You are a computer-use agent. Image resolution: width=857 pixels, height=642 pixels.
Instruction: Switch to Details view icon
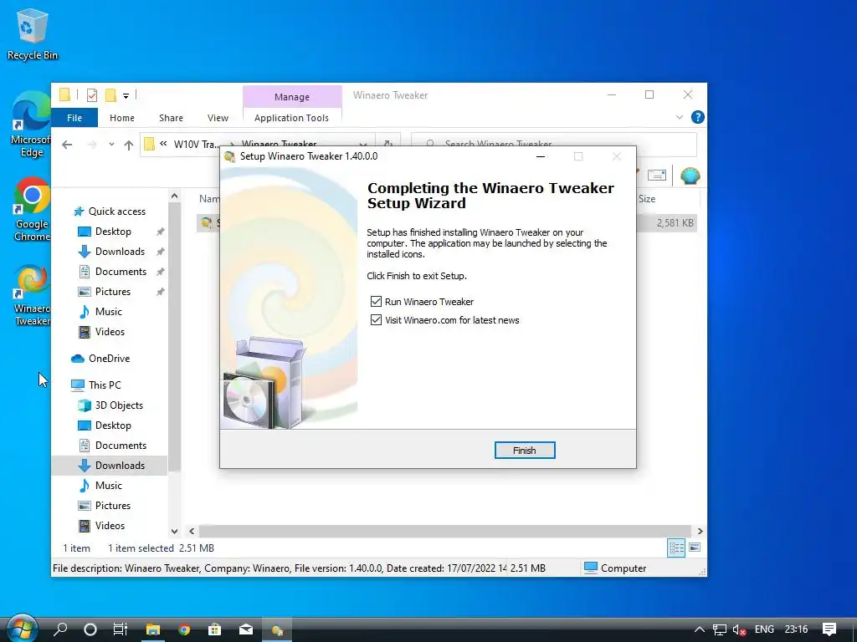[x=676, y=548]
